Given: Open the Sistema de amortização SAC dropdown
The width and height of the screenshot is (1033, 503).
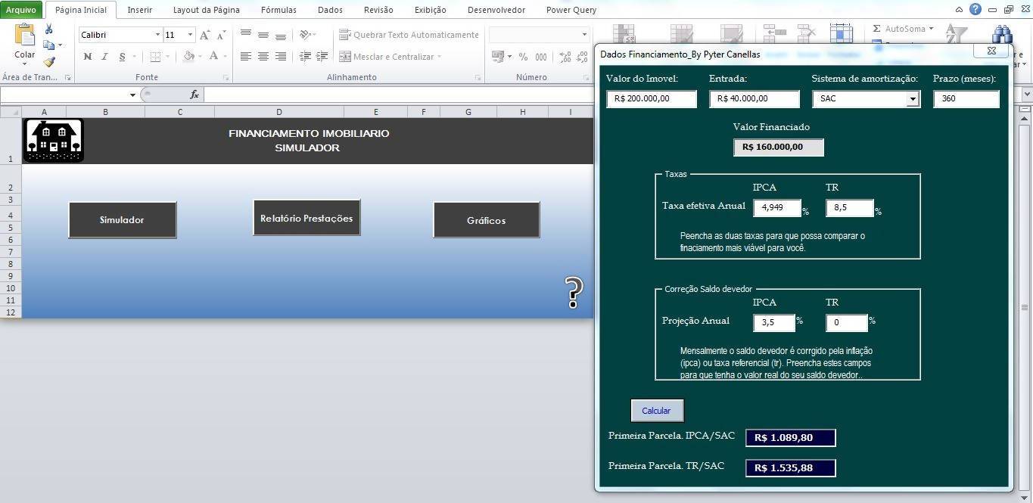Looking at the screenshot, I should click(x=913, y=99).
